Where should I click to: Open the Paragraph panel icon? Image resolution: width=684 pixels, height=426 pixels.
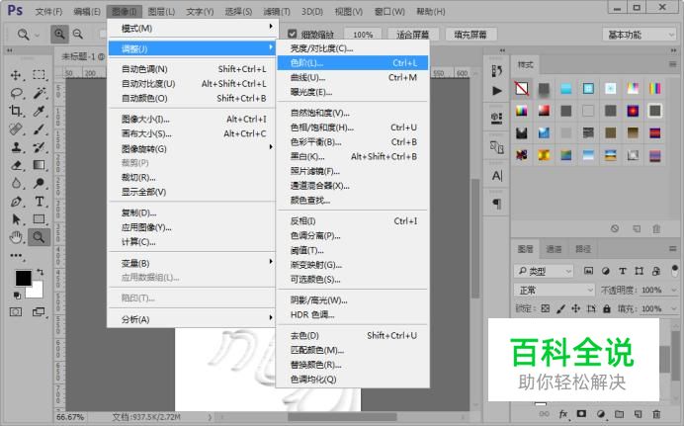[497, 204]
